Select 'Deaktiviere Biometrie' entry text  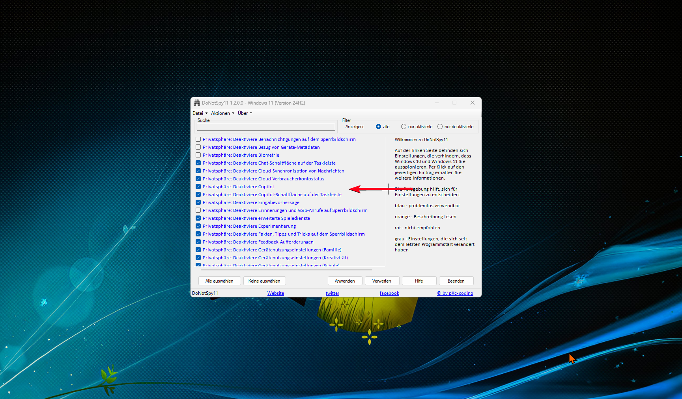click(241, 155)
